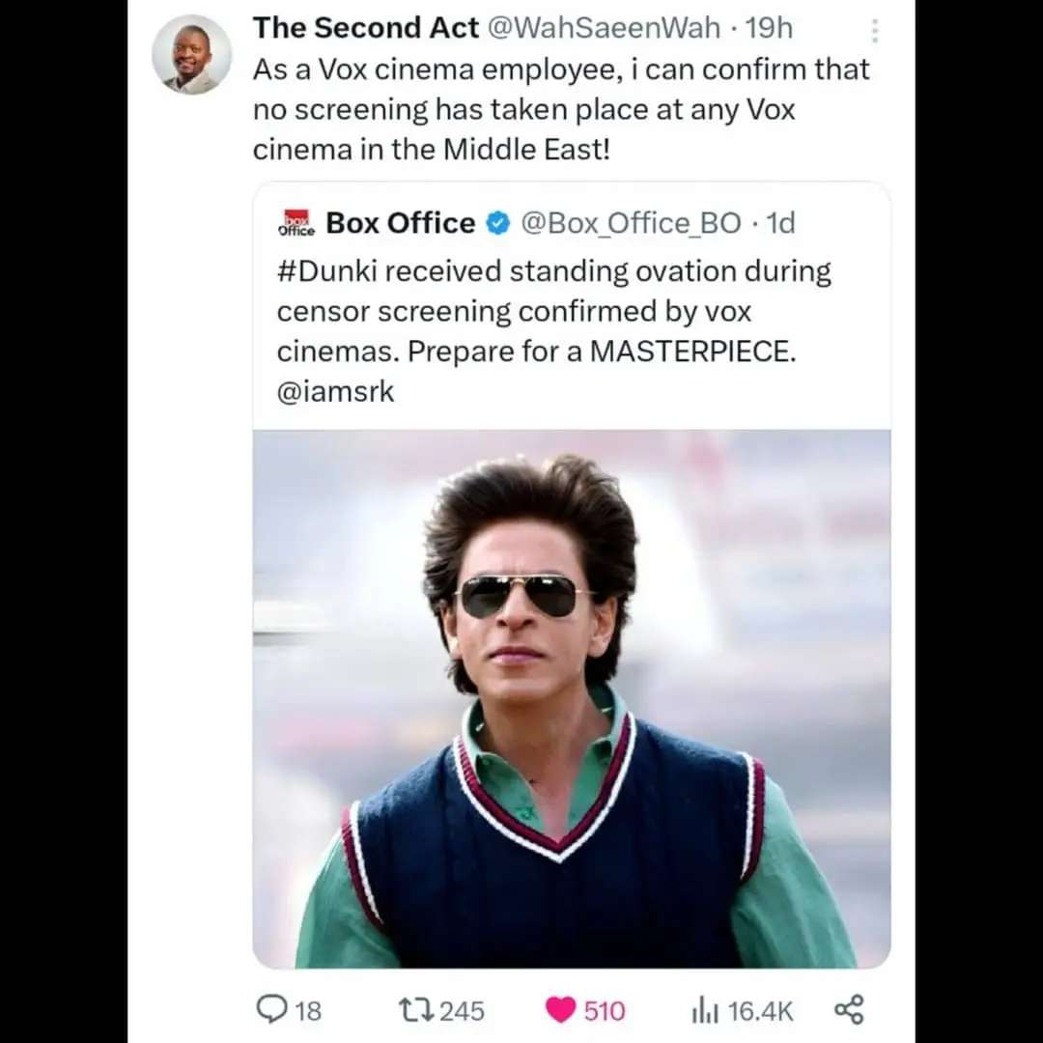Open quoted tweet text about censor screening
Image resolution: width=1043 pixels, height=1043 pixels.
(554, 331)
